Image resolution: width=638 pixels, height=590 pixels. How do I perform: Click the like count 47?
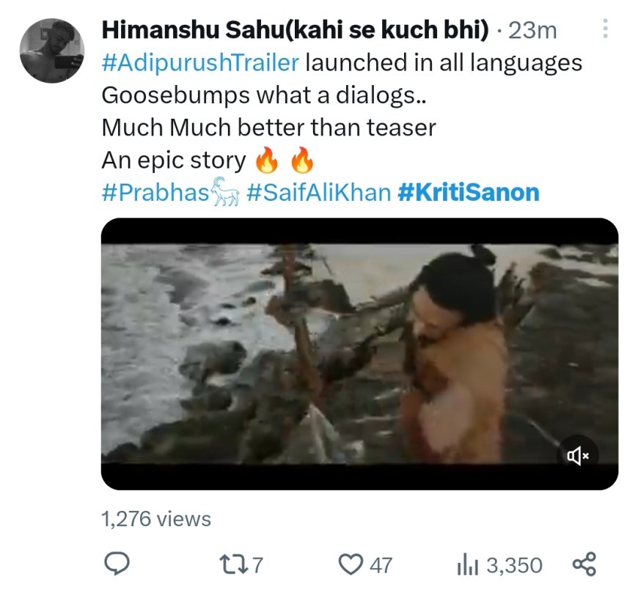(x=381, y=565)
